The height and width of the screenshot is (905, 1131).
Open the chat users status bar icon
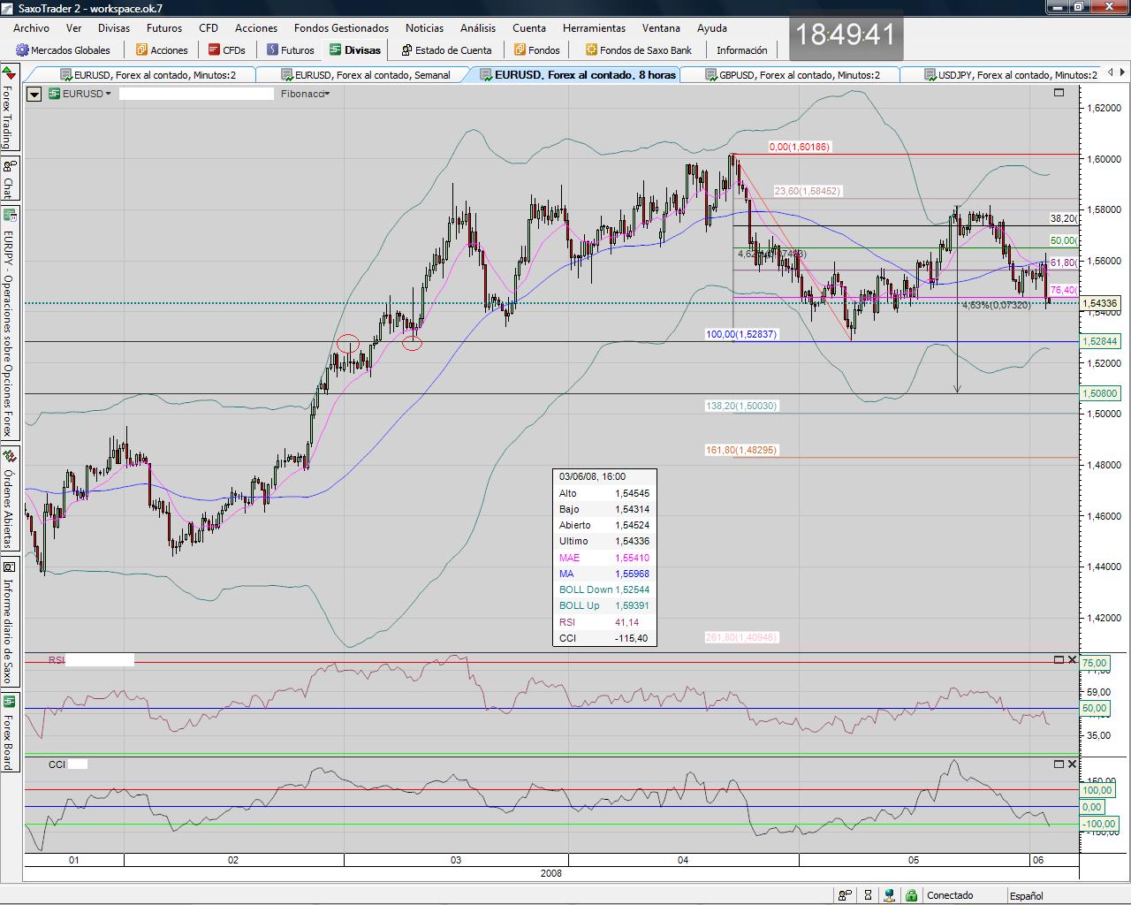(x=845, y=895)
